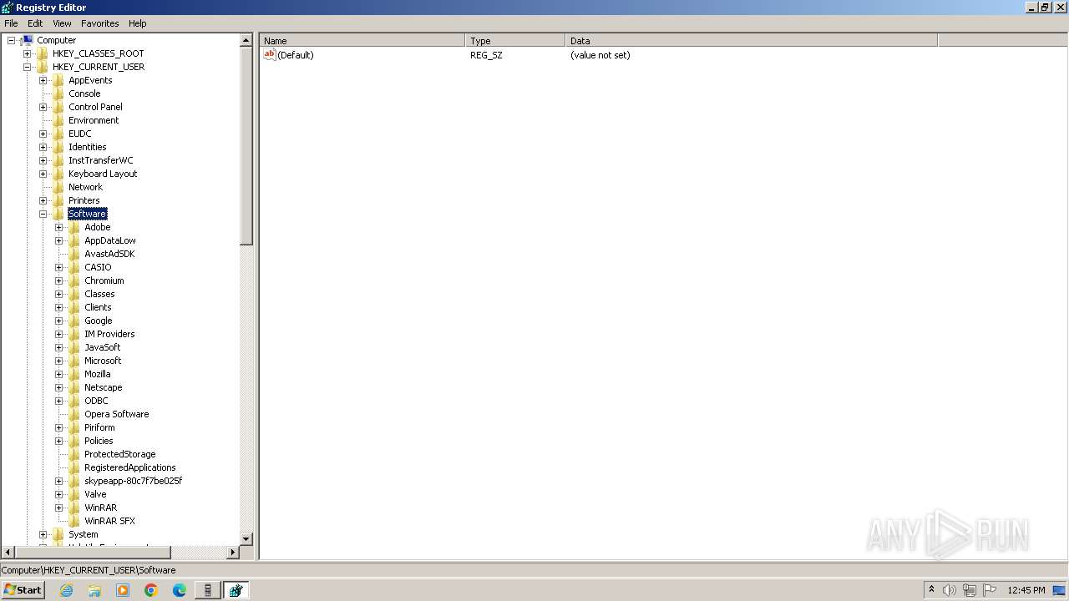Image resolution: width=1069 pixels, height=601 pixels.
Task: Click the HKEY_CLASSES_ROOT folder icon
Action: 43,53
